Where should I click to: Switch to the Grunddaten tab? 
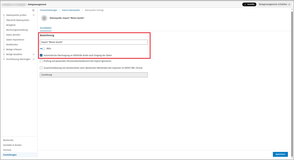coord(46,28)
